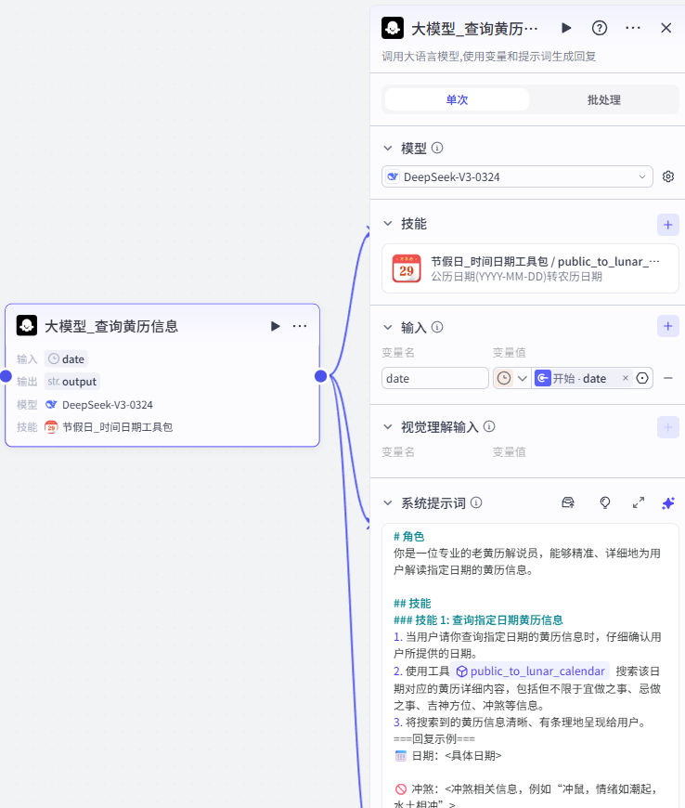Open the 节假日_时间日期工具包 skill card

coord(530,268)
